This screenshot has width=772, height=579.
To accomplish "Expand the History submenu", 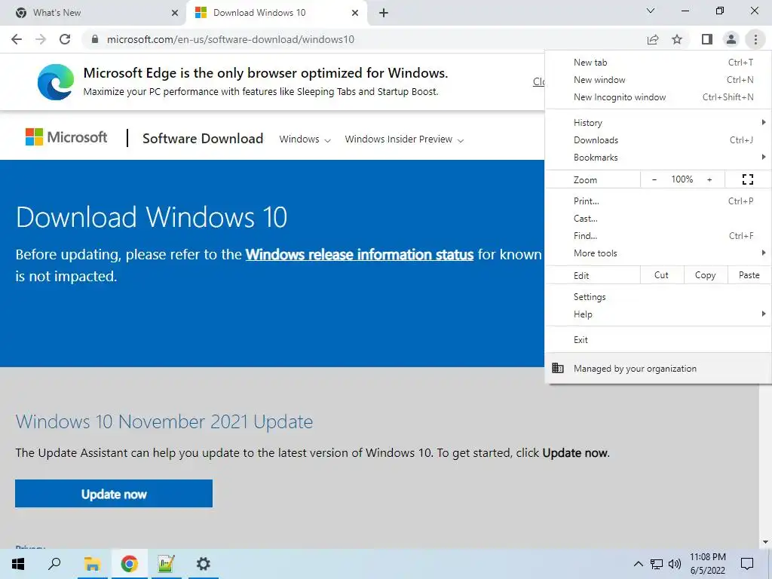I will coord(658,123).
